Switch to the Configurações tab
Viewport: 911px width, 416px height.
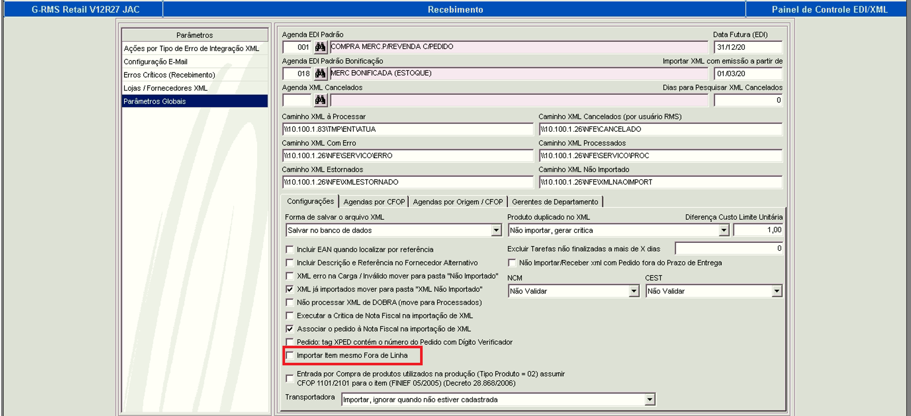pos(310,202)
